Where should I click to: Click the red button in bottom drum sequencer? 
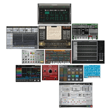[91, 106]
